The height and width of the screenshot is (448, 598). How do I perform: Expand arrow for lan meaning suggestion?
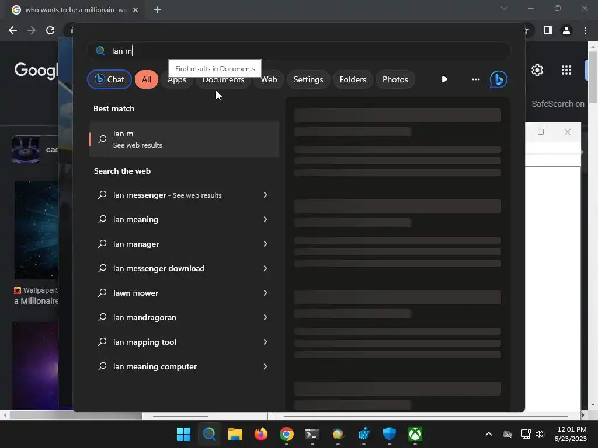pyautogui.click(x=265, y=219)
